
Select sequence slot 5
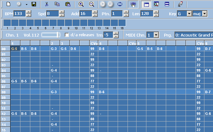pyautogui.click(x=38, y=23)
